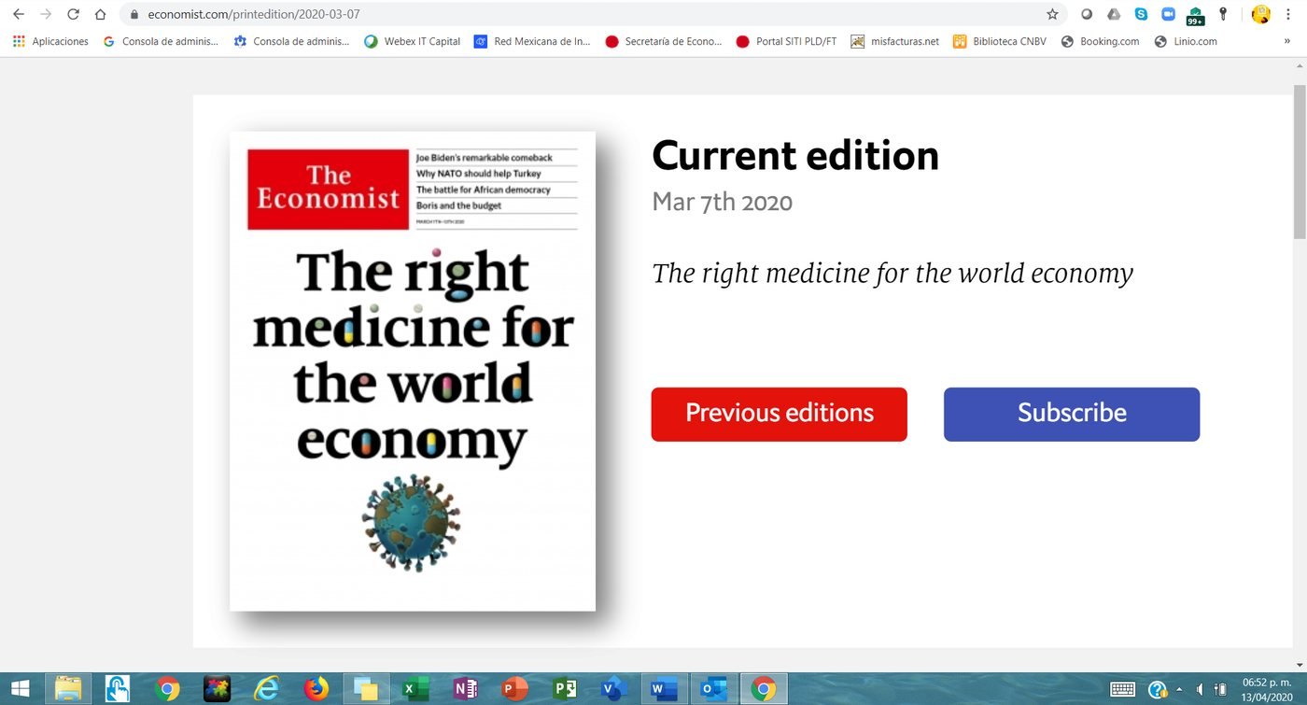Open the browser home page
The width and height of the screenshot is (1307, 705).
[100, 14]
